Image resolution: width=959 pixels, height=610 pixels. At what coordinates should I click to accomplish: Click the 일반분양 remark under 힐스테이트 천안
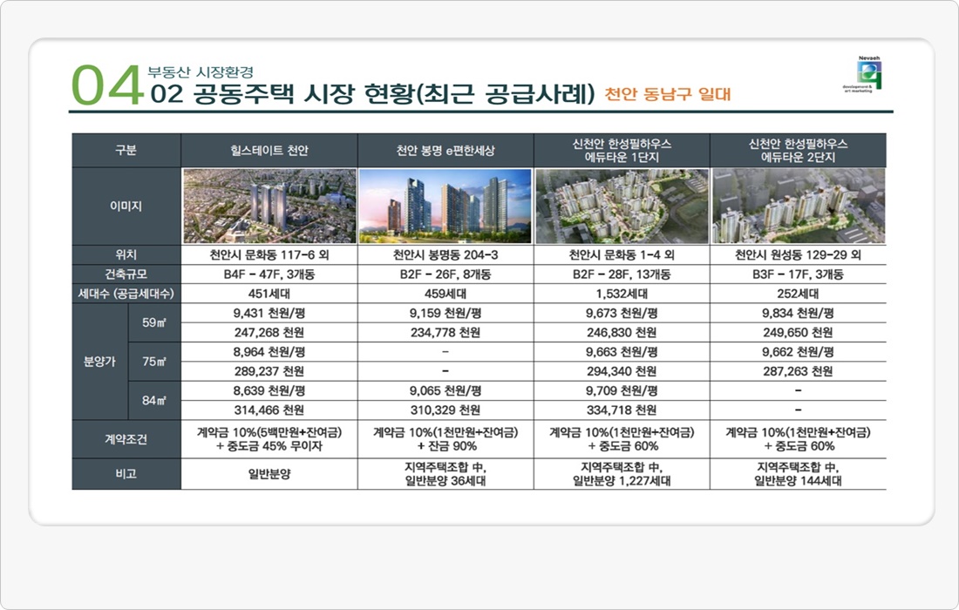pyautogui.click(x=269, y=474)
